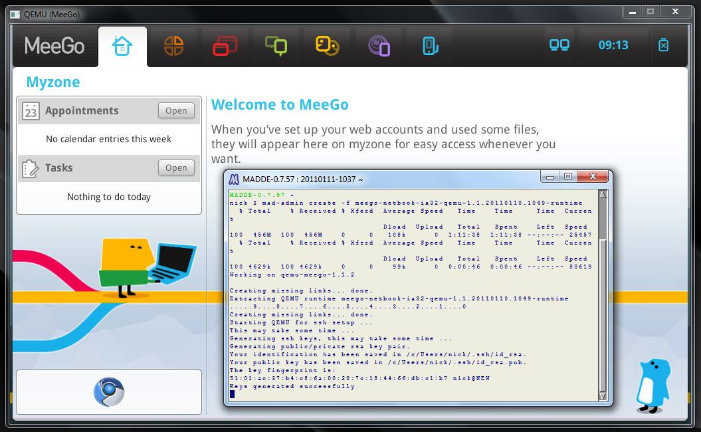Click the battery status icon

(x=663, y=45)
